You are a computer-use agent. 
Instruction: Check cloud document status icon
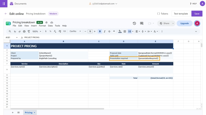[52, 22]
